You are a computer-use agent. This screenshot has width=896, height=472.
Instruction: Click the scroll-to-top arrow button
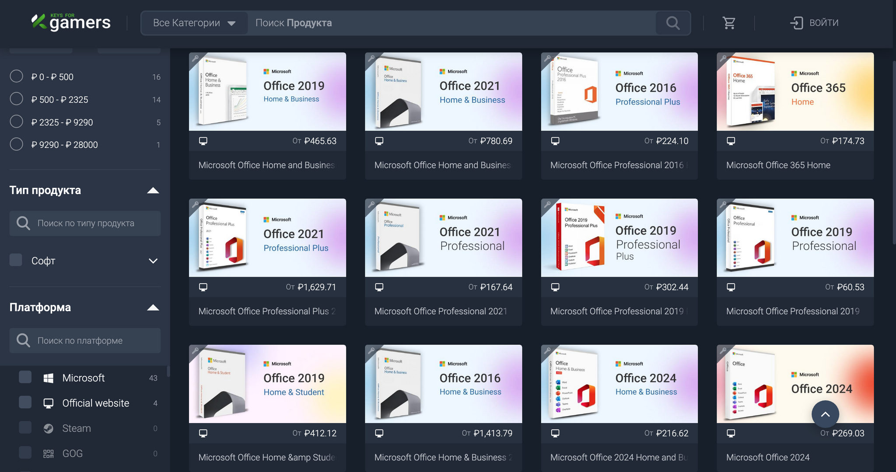coord(825,414)
